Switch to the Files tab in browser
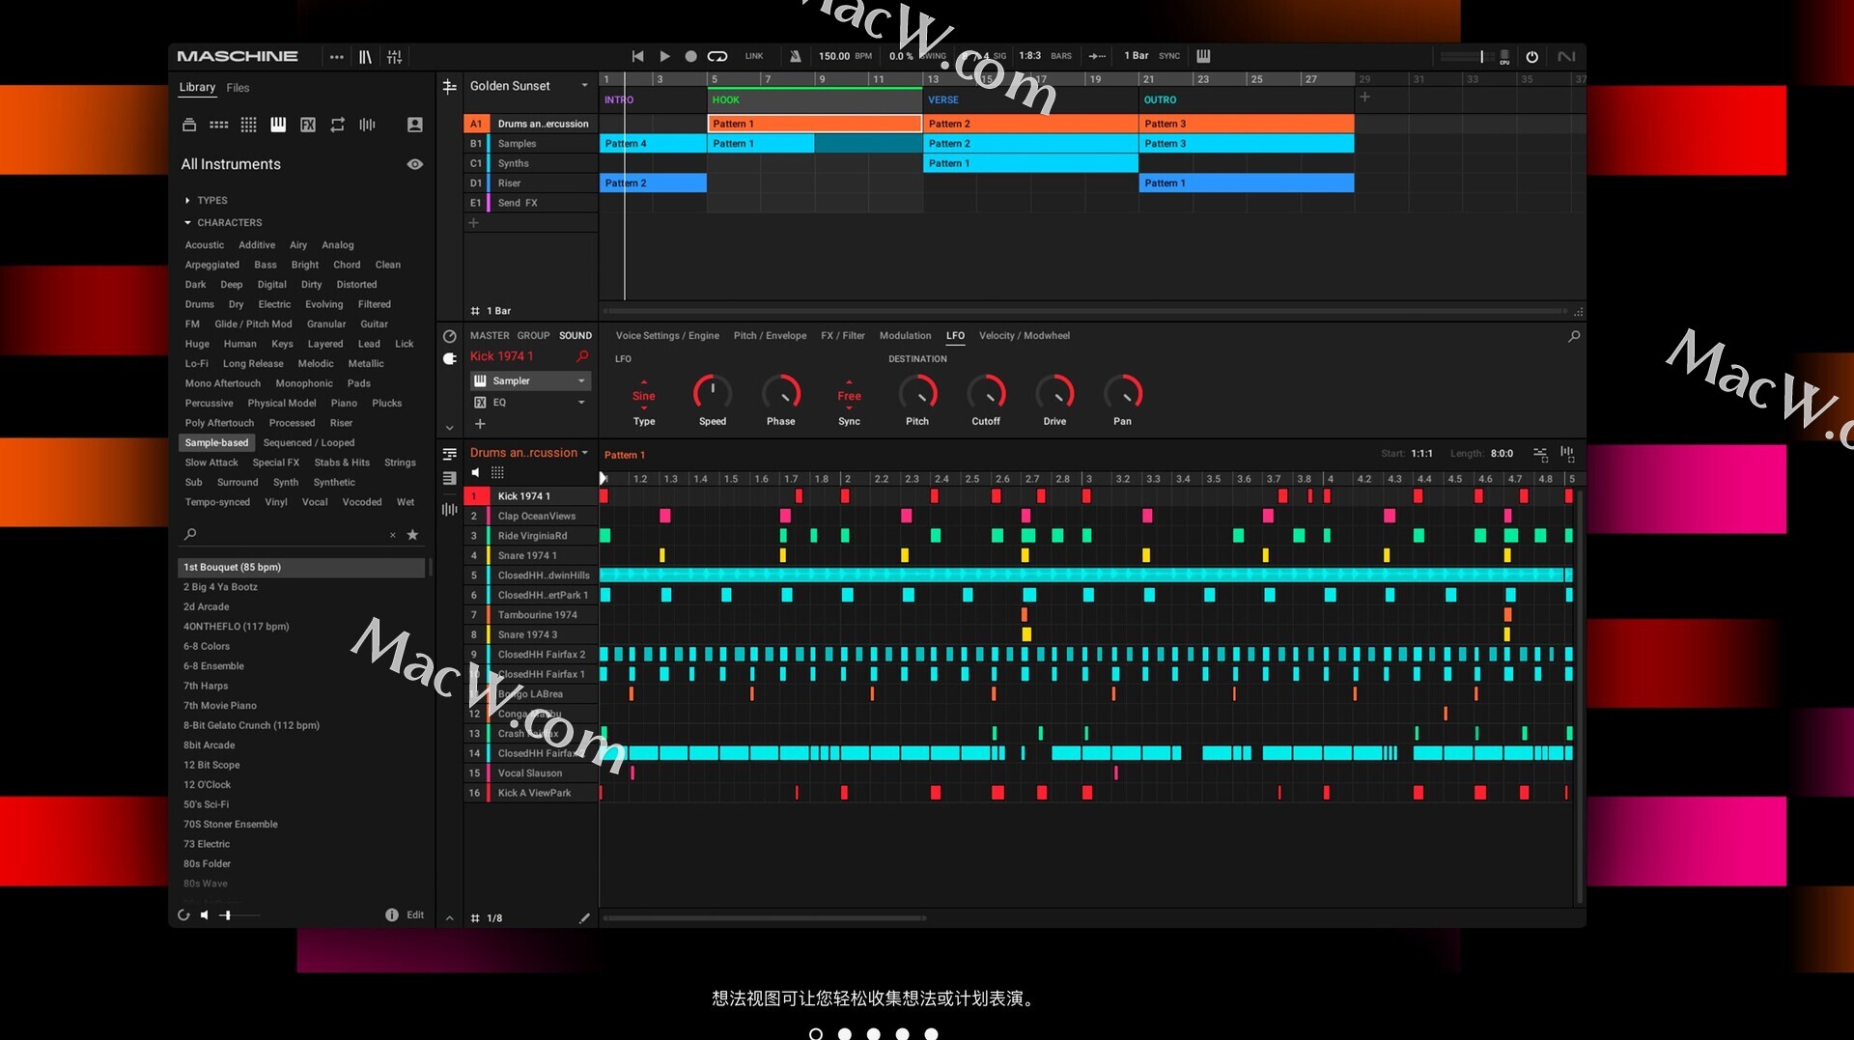 click(238, 88)
